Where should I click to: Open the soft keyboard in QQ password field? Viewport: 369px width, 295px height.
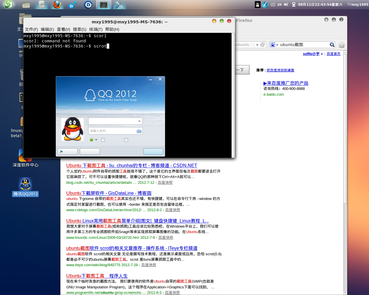[x=139, y=131]
